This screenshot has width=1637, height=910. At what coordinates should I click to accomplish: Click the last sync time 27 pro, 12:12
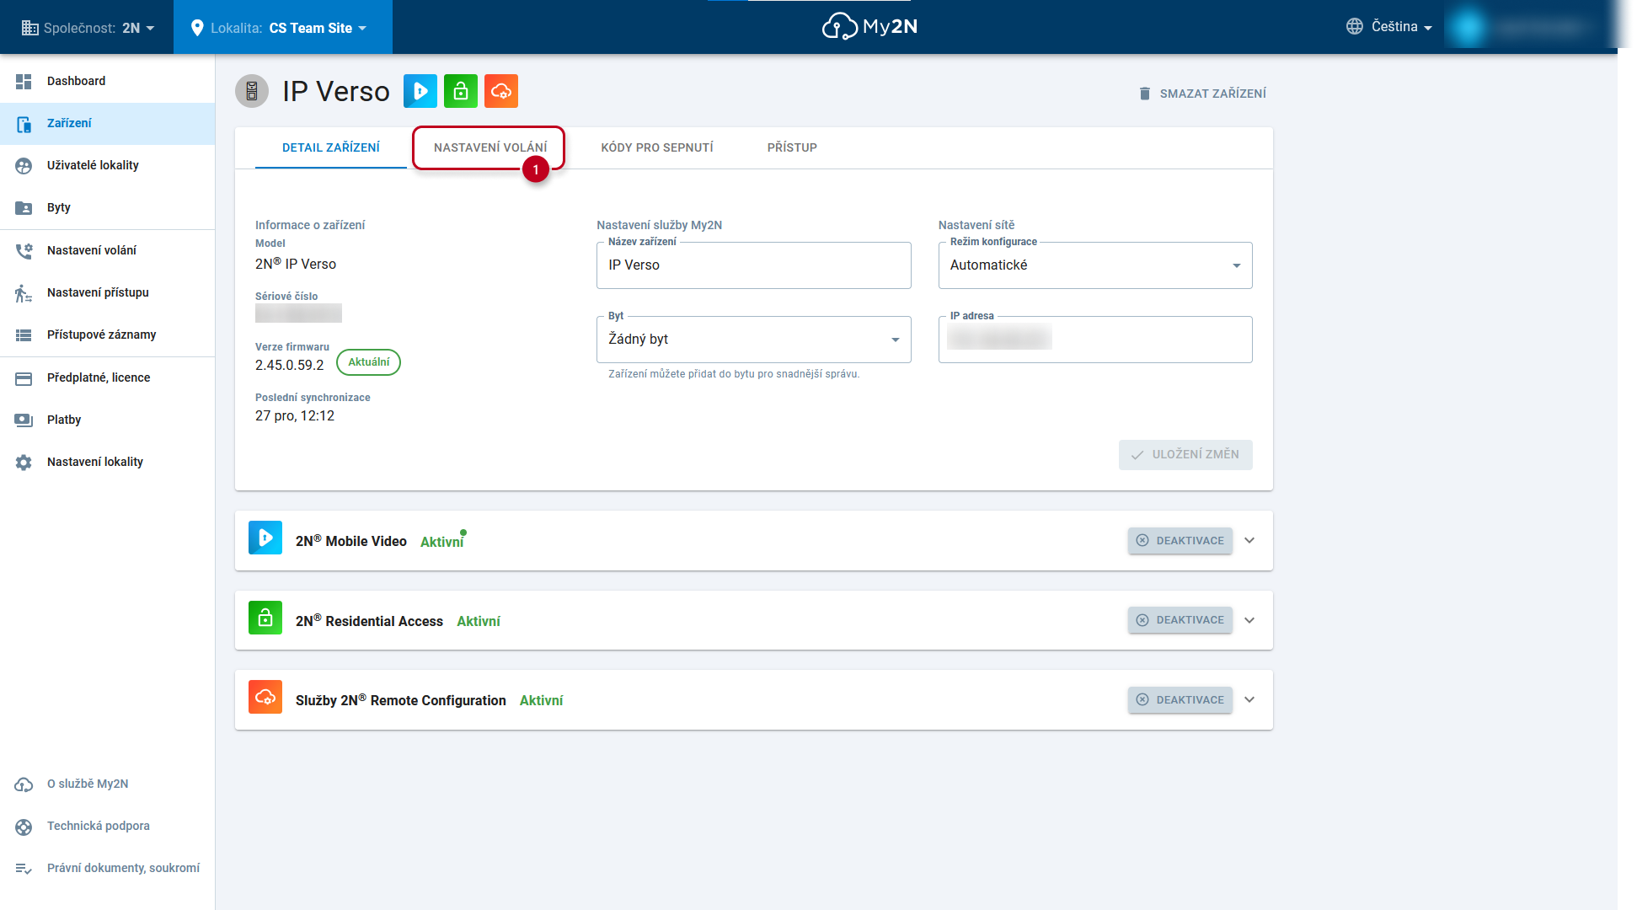(x=295, y=415)
